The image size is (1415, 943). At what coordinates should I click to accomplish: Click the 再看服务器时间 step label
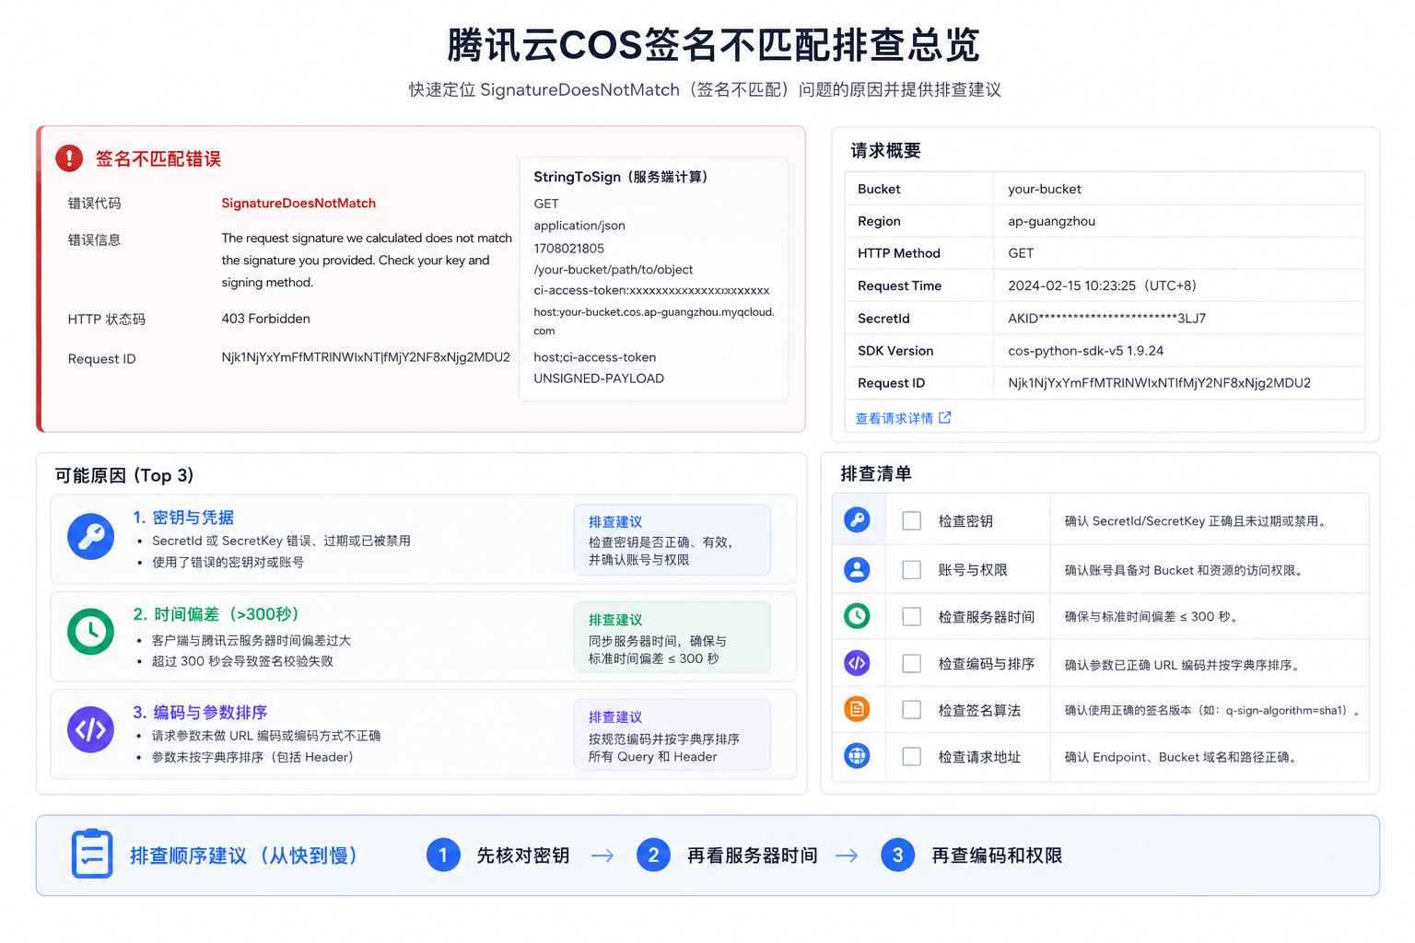coord(753,856)
